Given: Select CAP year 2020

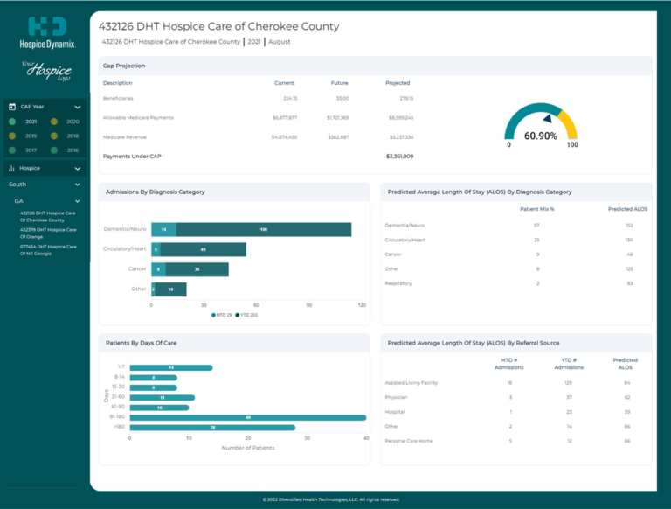Looking at the screenshot, I should (65, 122).
